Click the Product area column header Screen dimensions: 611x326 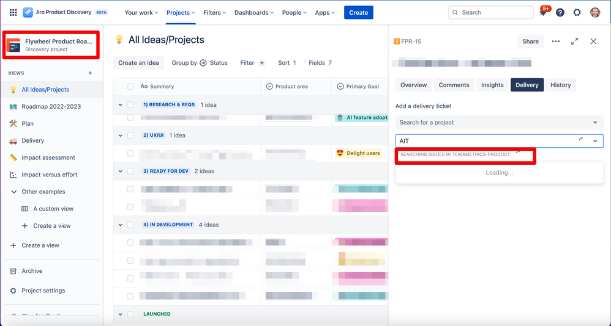pos(296,87)
